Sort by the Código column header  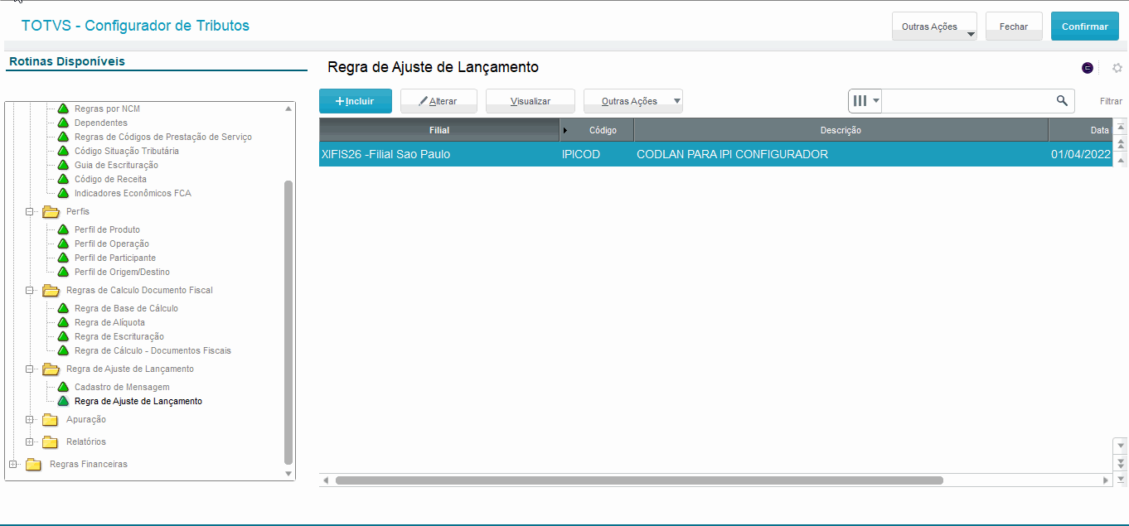(597, 130)
